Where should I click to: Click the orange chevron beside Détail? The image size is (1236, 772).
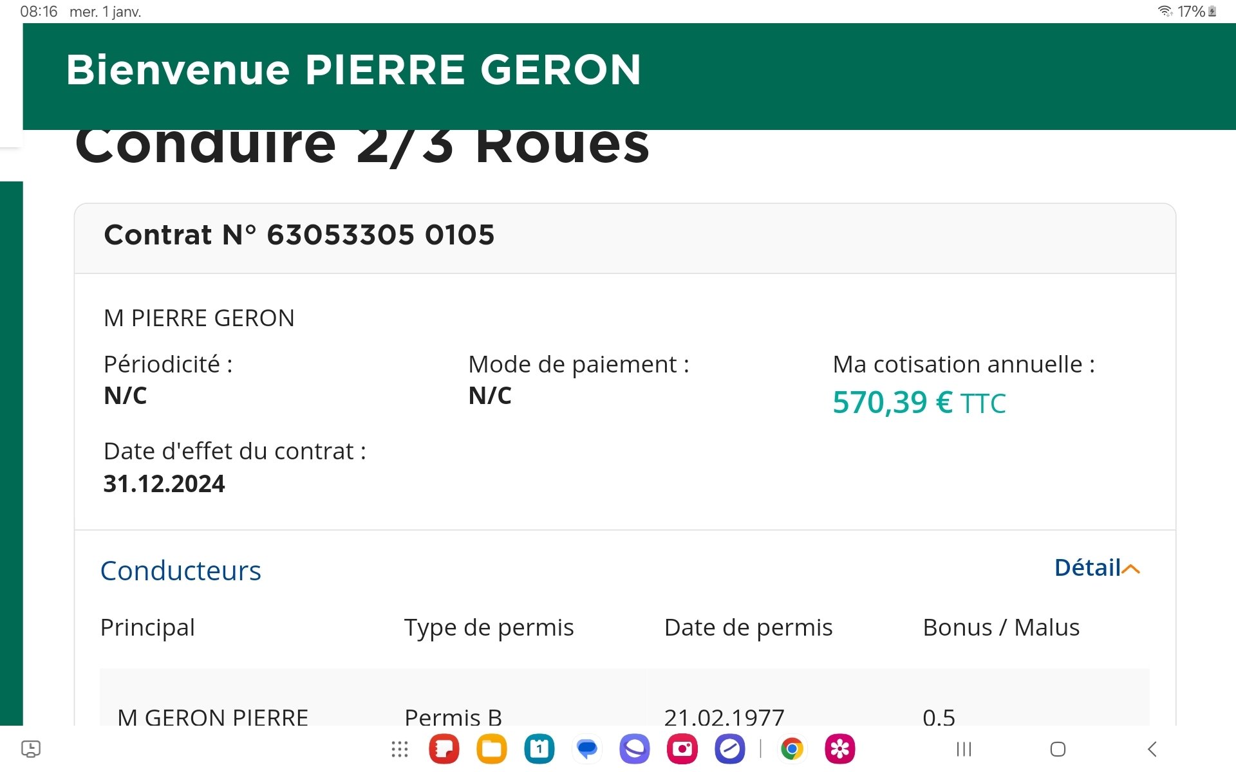1131,569
